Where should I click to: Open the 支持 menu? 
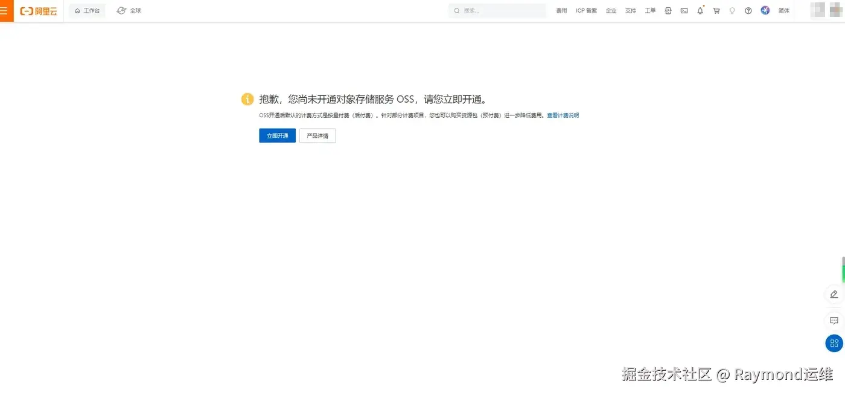[631, 11]
